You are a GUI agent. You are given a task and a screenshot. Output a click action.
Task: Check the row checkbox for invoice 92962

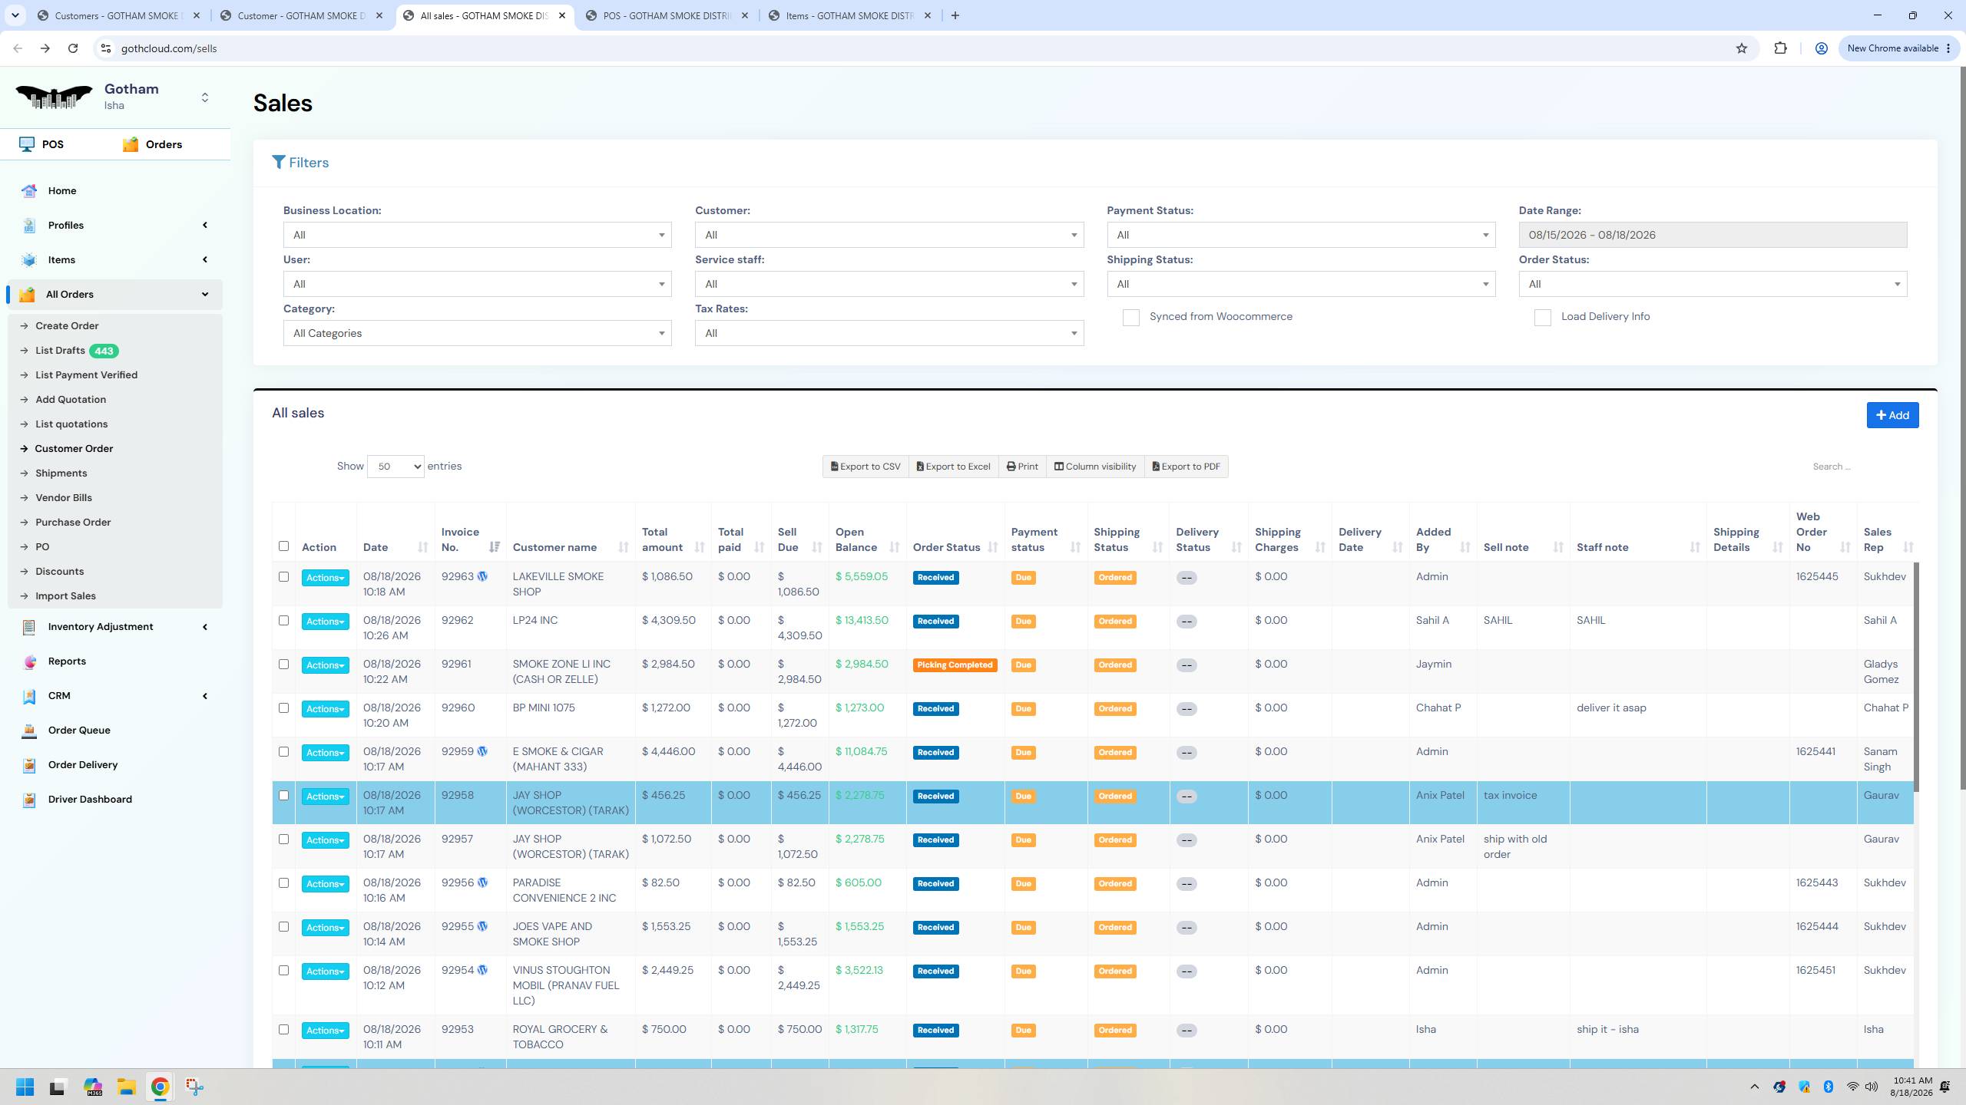point(283,620)
